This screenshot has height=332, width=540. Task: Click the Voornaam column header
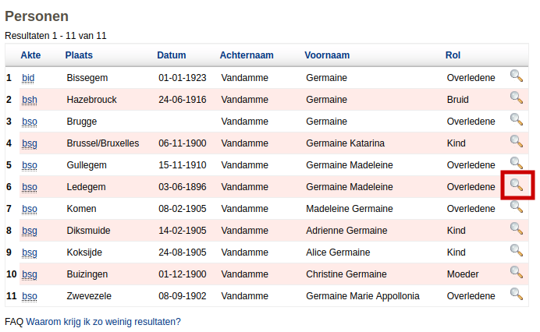click(327, 55)
